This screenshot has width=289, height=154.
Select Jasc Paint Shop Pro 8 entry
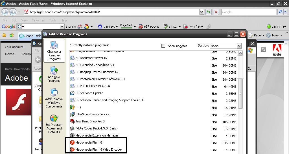click(x=90, y=121)
